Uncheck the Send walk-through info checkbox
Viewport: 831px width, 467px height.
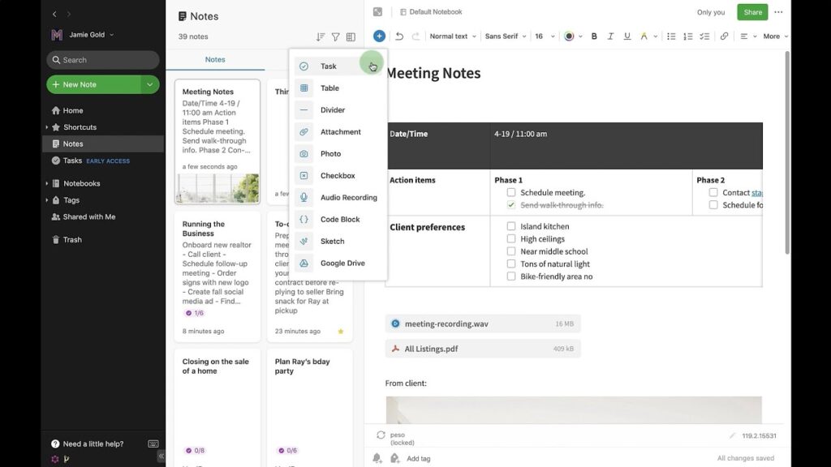click(511, 205)
